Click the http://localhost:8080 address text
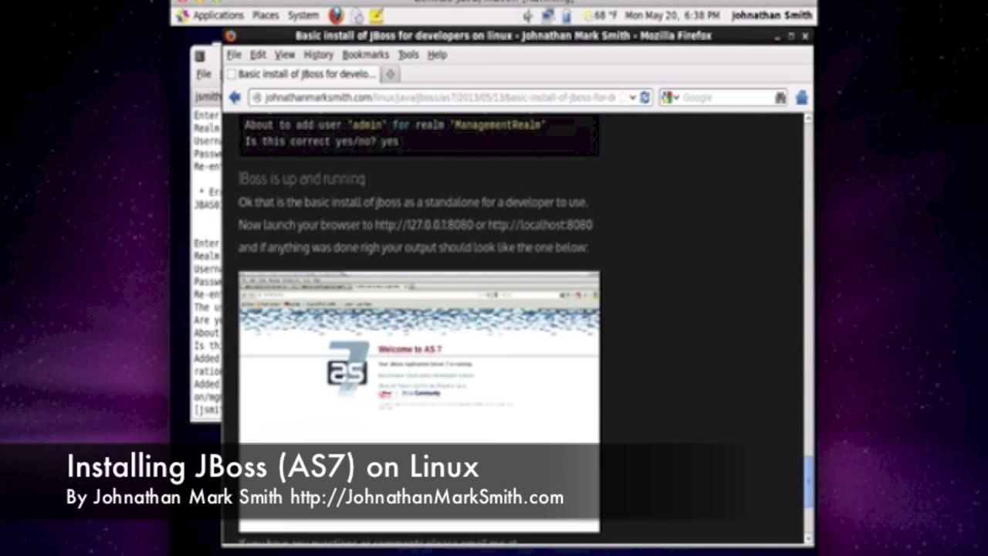This screenshot has height=556, width=988. click(x=540, y=225)
